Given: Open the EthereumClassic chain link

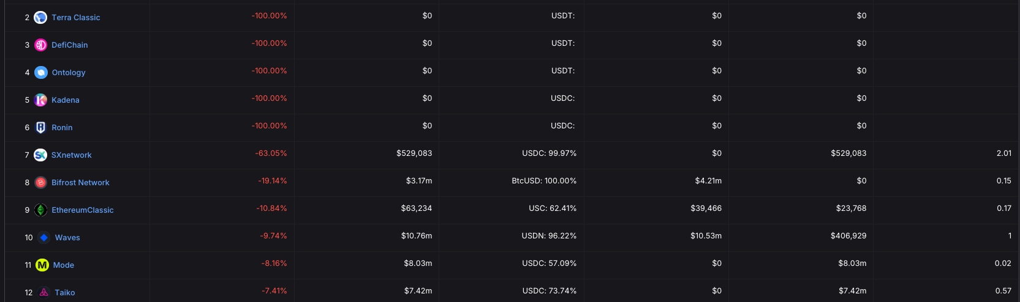Looking at the screenshot, I should tap(83, 210).
